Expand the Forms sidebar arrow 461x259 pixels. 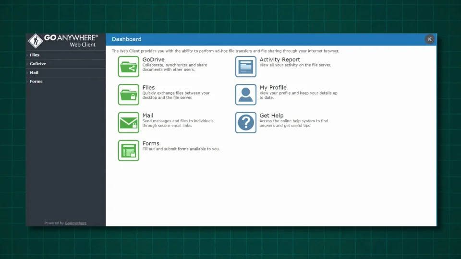tap(27, 82)
